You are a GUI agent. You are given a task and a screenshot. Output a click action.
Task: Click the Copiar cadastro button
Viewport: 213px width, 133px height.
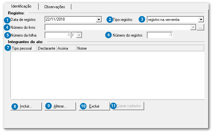pyautogui.click(x=128, y=106)
